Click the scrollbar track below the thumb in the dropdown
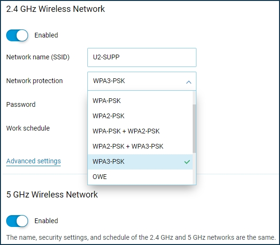280x245 pixels. click(x=194, y=169)
